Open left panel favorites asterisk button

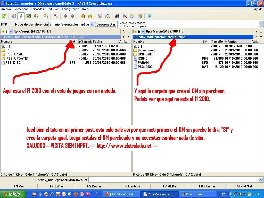[x=123, y=37]
